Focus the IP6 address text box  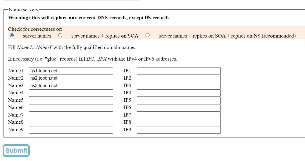click(x=179, y=108)
